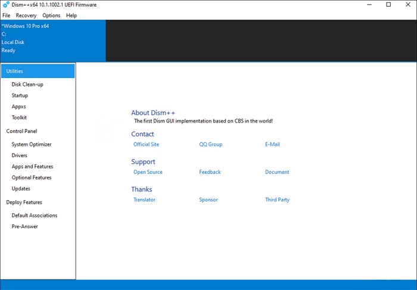Select System Optimizer in Control Panel

(32, 144)
